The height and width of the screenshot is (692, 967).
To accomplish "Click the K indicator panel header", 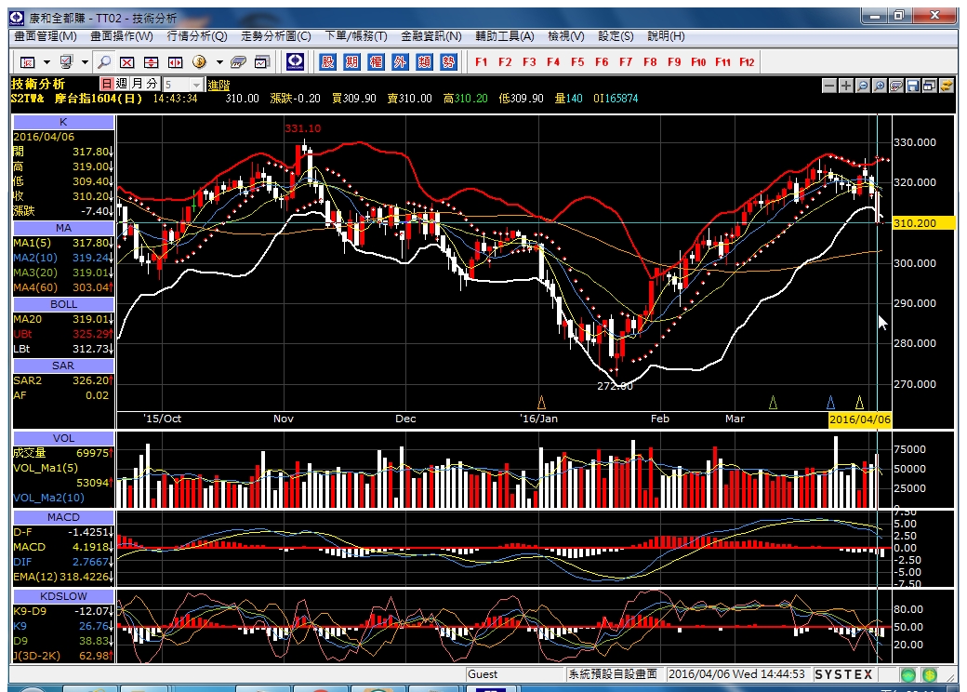I will [63, 122].
